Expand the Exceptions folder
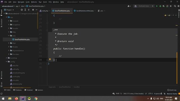Image resolution: width=180 pixels, height=101 pixels. click(9, 24)
